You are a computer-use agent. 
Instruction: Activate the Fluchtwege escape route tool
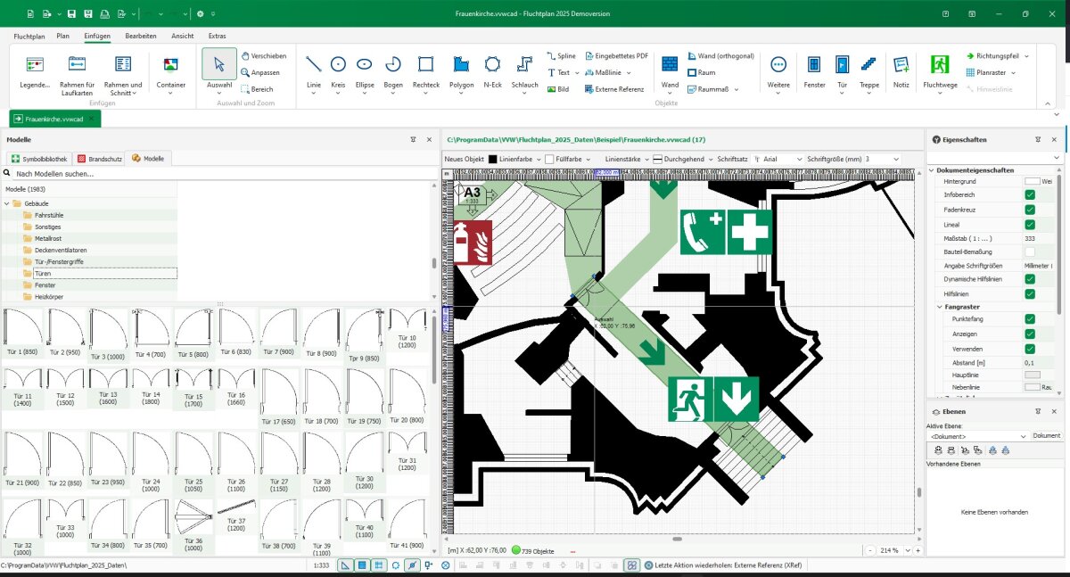(940, 71)
